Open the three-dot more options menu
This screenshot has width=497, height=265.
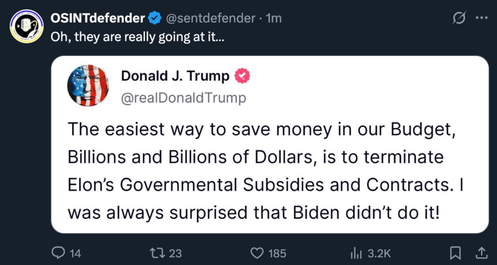[x=481, y=18]
